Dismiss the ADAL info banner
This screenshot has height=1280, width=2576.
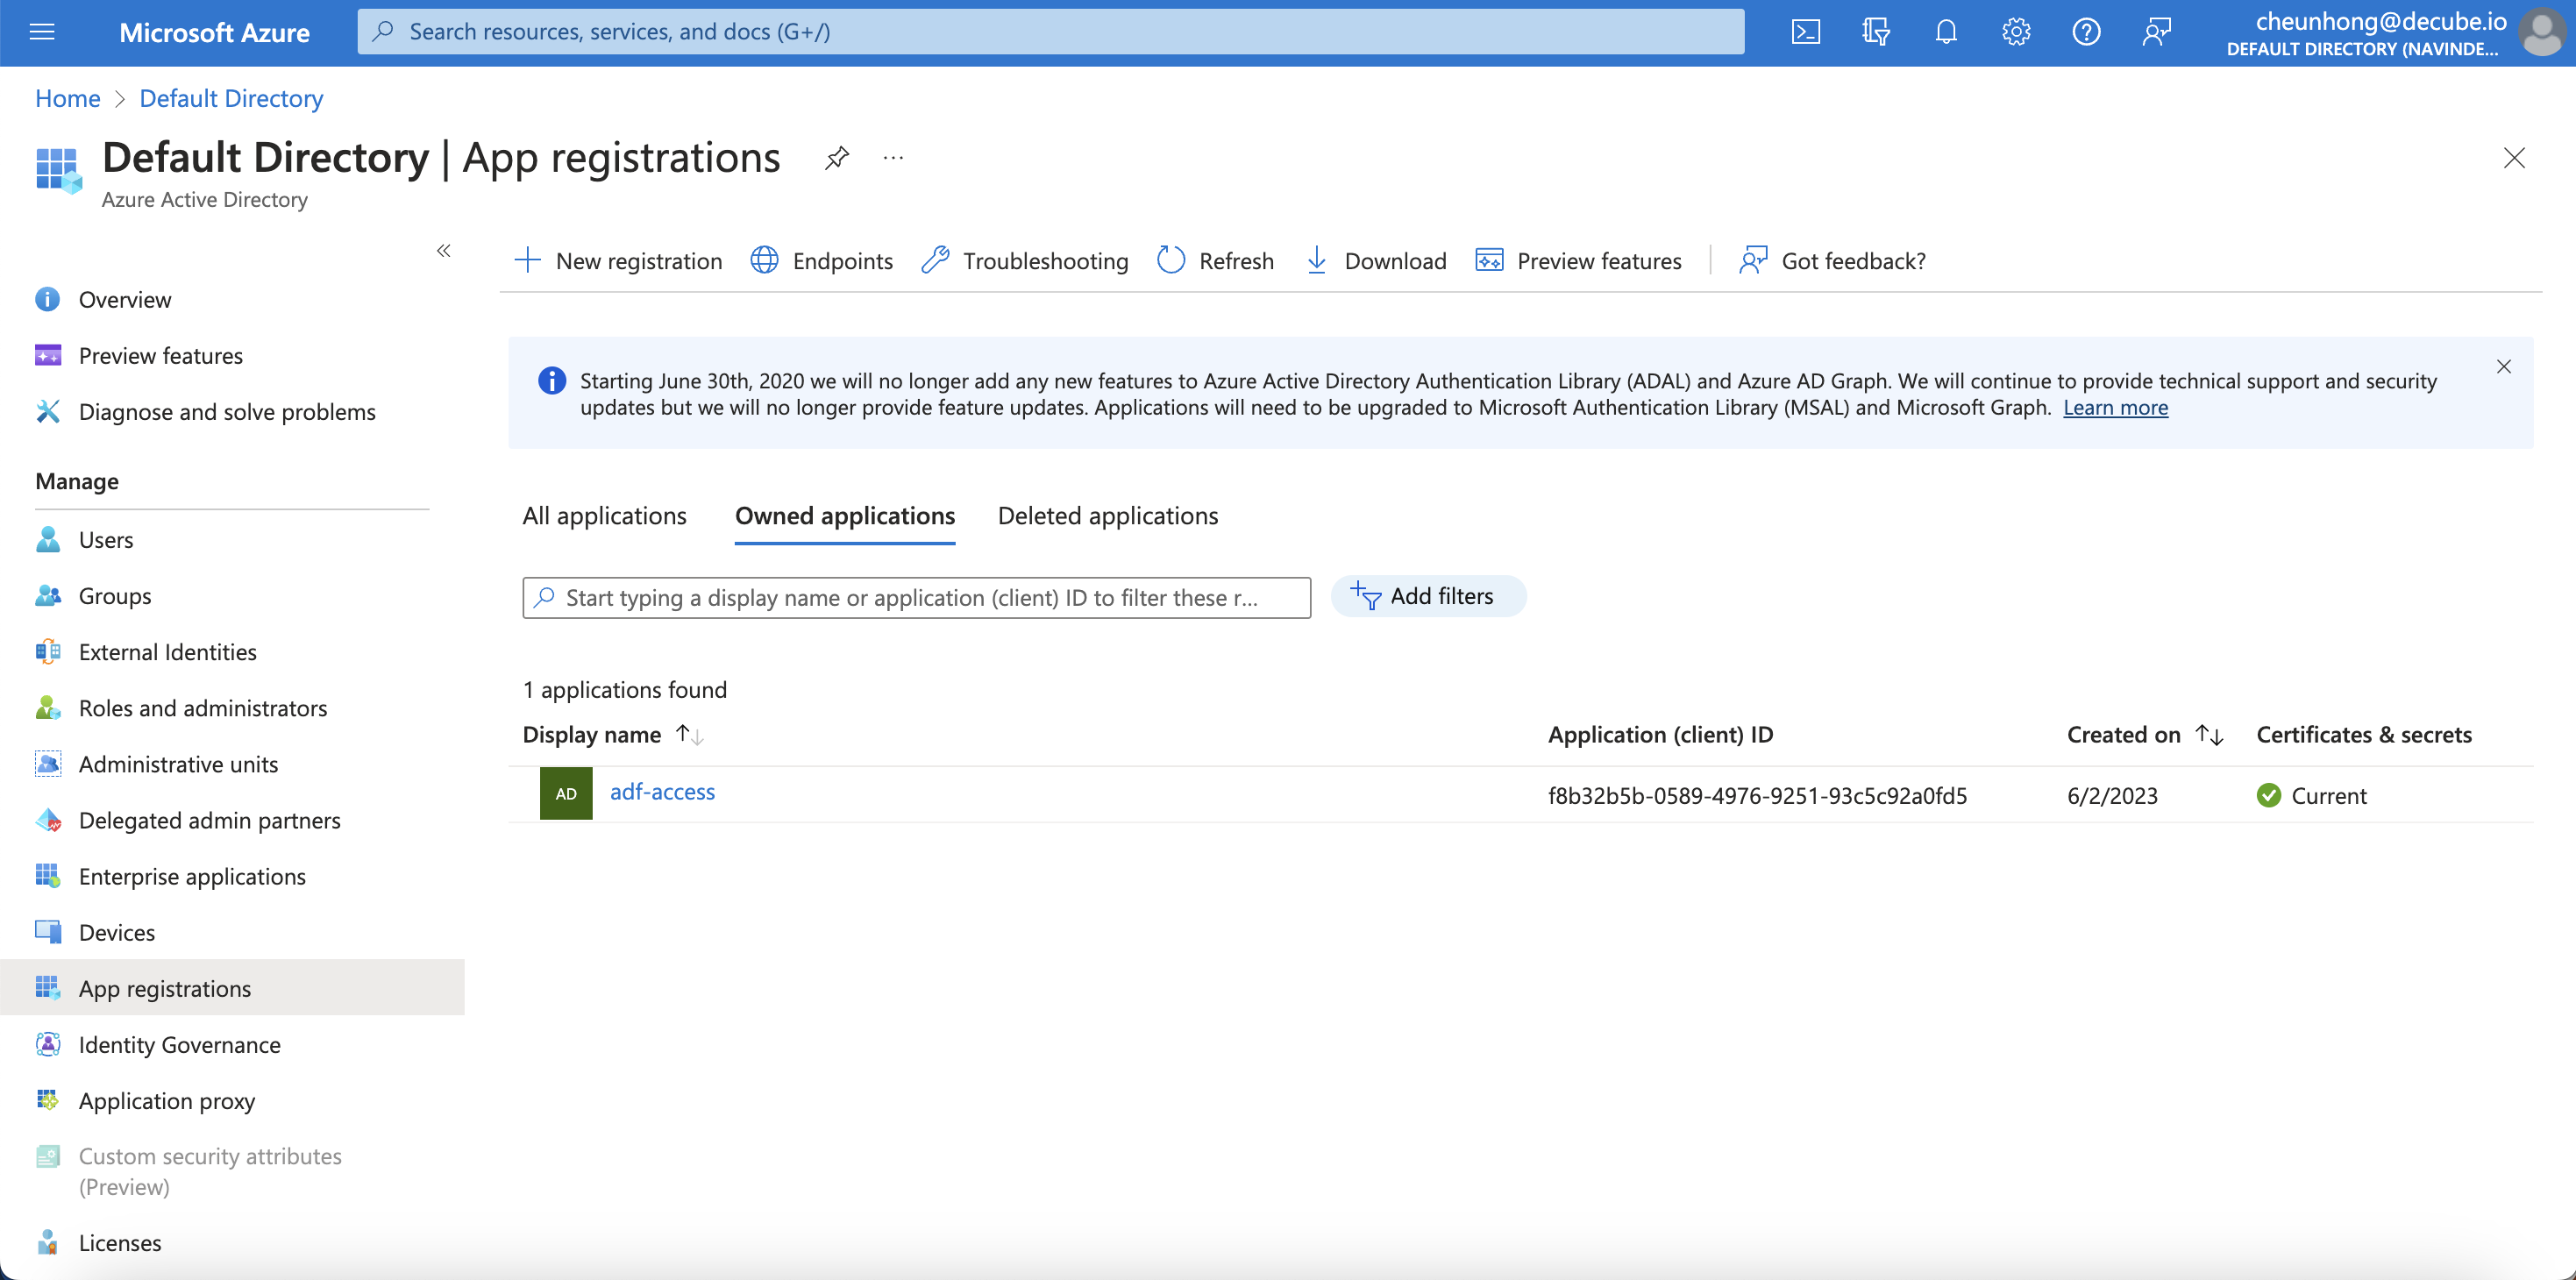2503,367
